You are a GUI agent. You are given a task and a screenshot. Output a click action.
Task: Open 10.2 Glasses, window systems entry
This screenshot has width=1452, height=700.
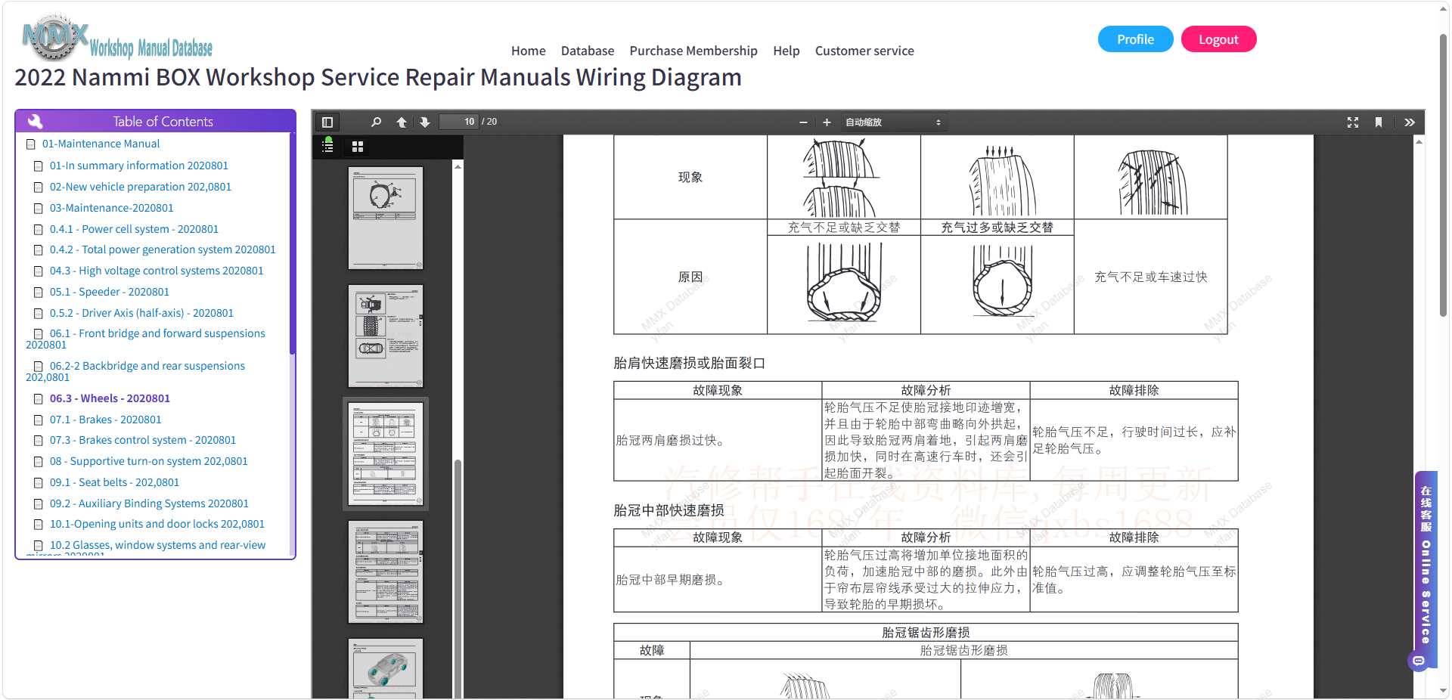click(x=145, y=550)
